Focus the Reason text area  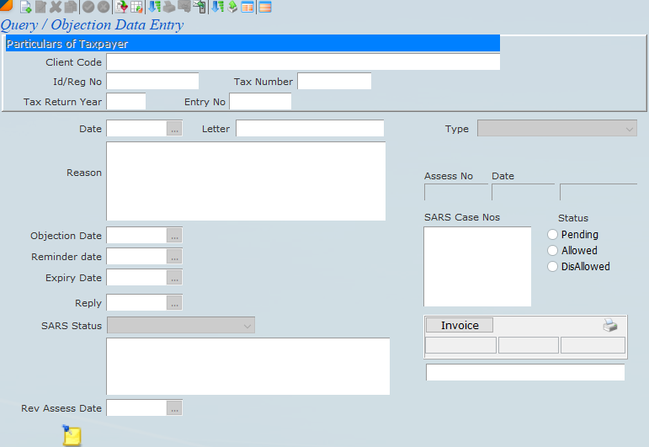(x=246, y=181)
